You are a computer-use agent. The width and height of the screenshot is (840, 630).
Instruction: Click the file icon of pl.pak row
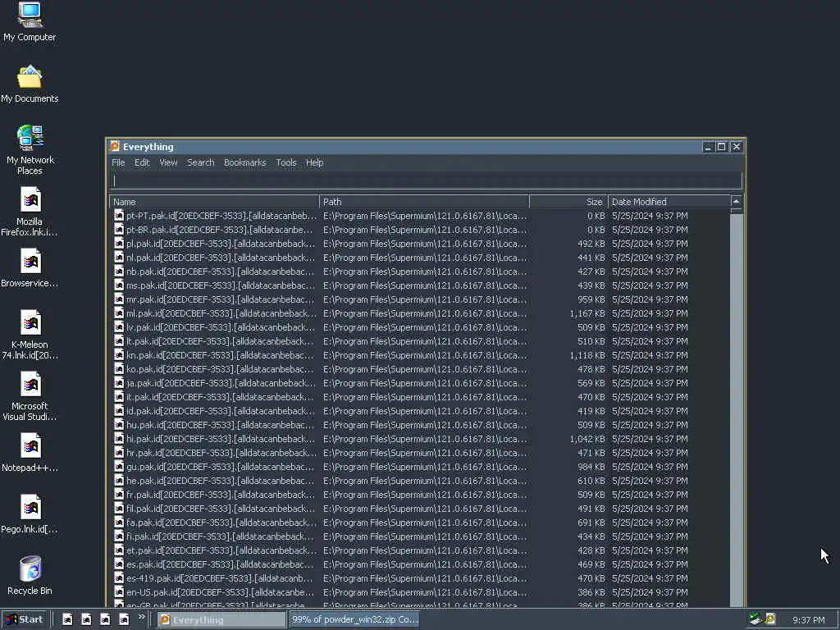pyautogui.click(x=119, y=243)
